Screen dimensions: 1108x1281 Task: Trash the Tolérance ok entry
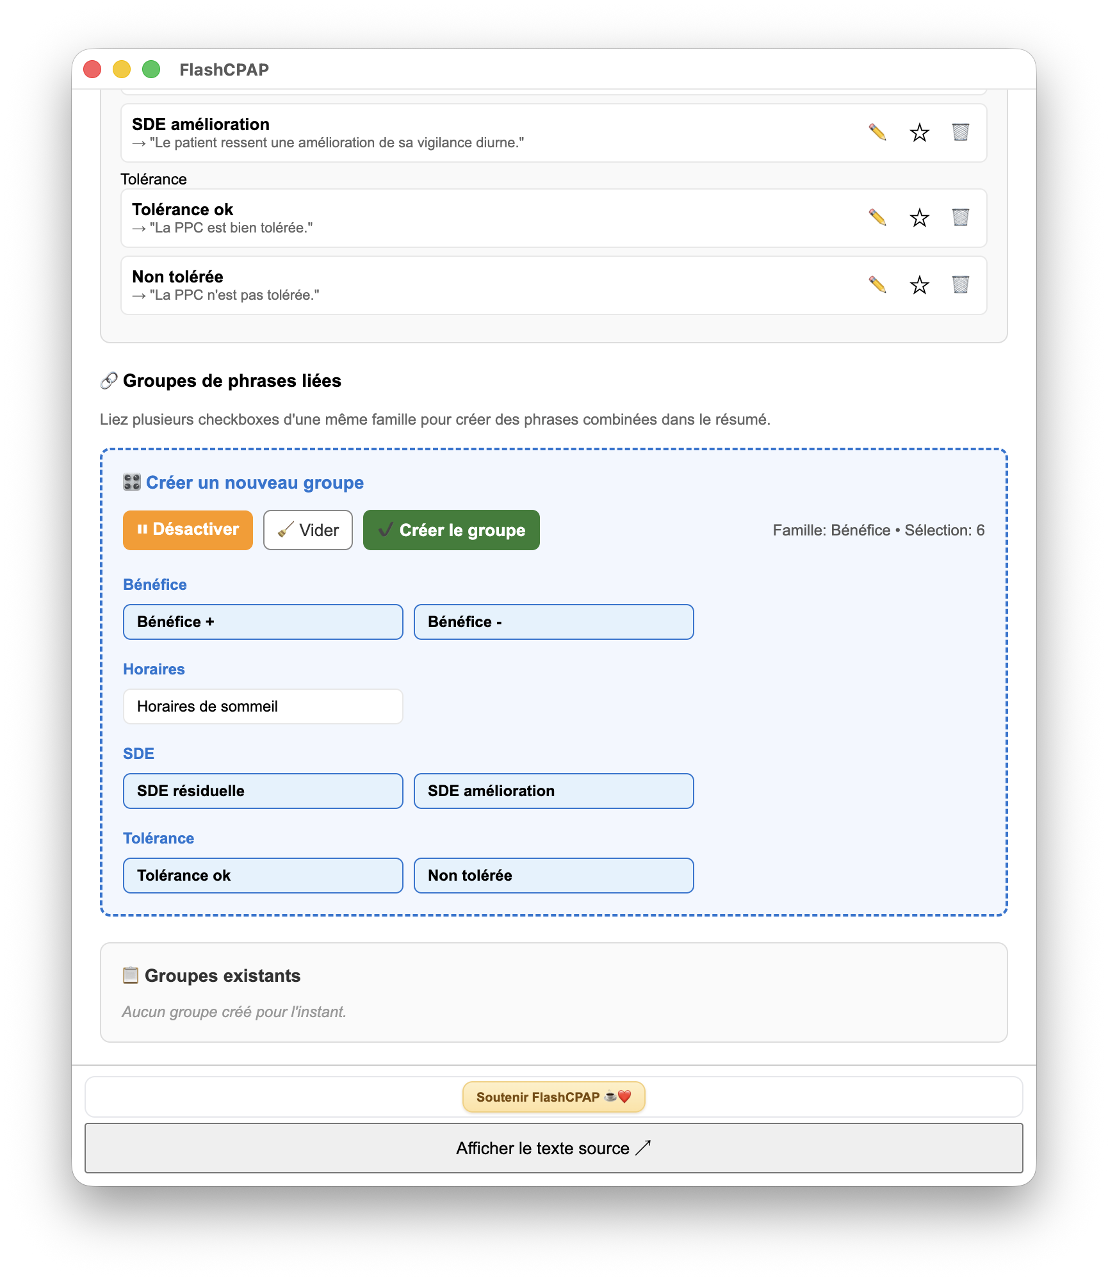pyautogui.click(x=960, y=218)
